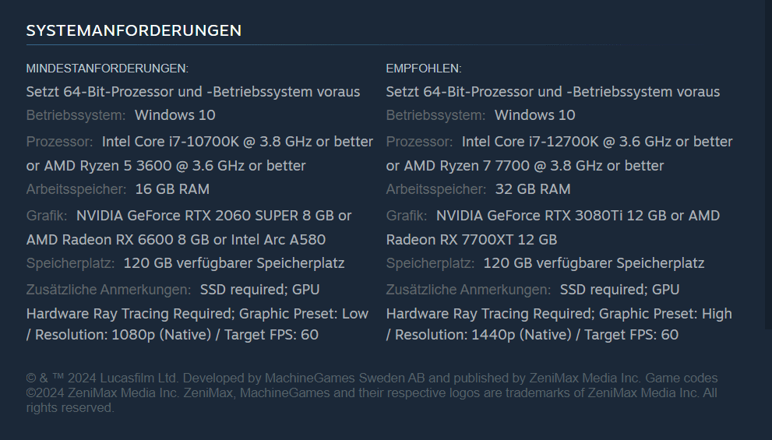The height and width of the screenshot is (440, 772).
Task: Click the 16 GB RAM value
Action: pos(172,189)
